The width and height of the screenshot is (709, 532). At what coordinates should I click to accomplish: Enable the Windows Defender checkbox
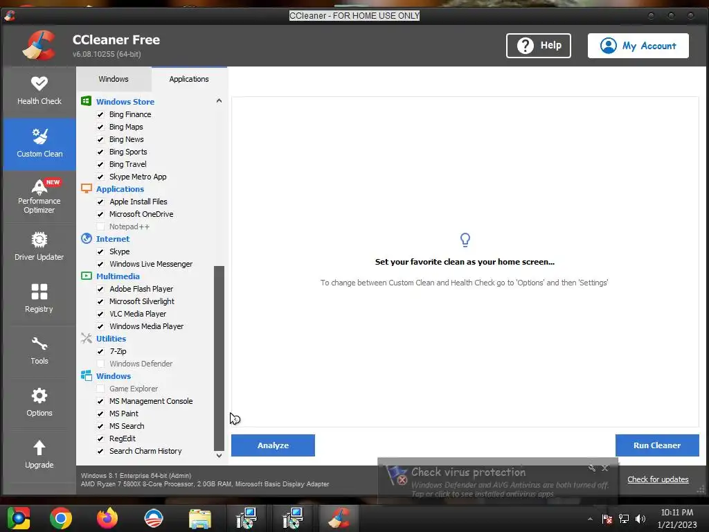(x=100, y=364)
